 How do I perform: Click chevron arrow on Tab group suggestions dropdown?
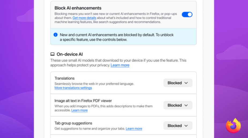coord(186,126)
